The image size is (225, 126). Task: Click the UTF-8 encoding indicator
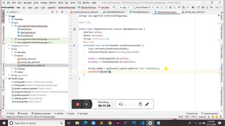coord(194,117)
